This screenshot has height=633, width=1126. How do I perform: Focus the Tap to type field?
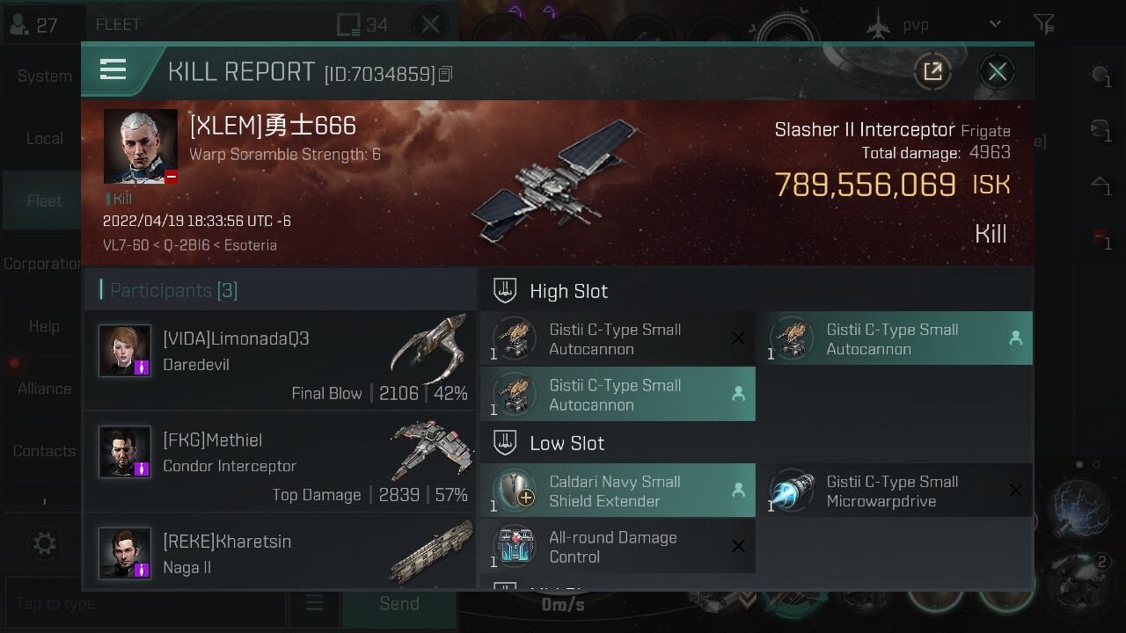click(145, 603)
